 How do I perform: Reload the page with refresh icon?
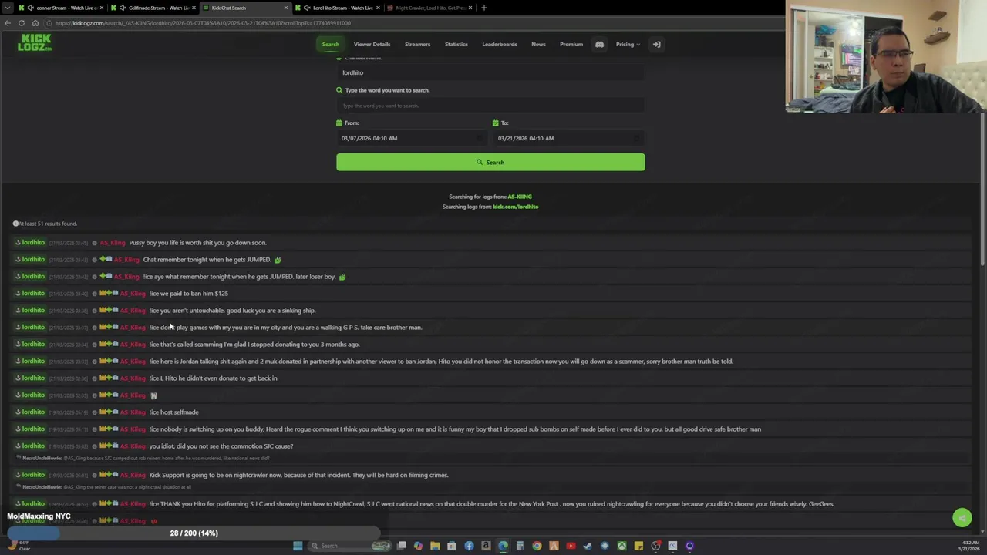[22, 23]
